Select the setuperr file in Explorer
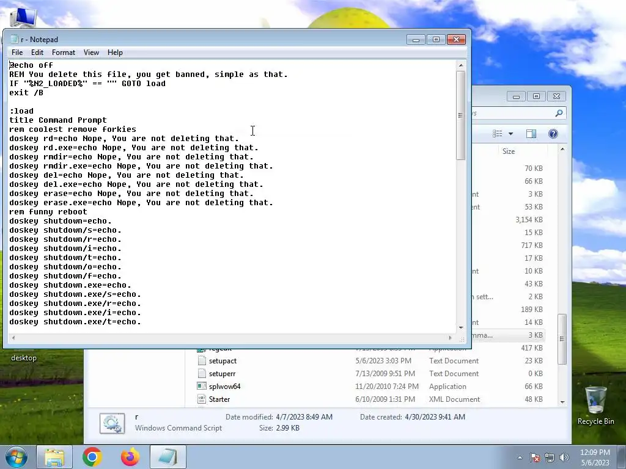Image resolution: width=626 pixels, height=469 pixels. click(x=223, y=374)
